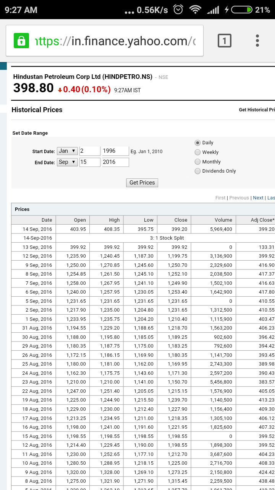The width and height of the screenshot is (275, 490).
Task: Click the 14 Sep, 2016 date cell
Action: pos(34,229)
